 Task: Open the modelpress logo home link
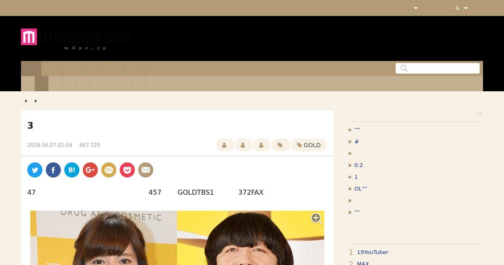pos(76,39)
